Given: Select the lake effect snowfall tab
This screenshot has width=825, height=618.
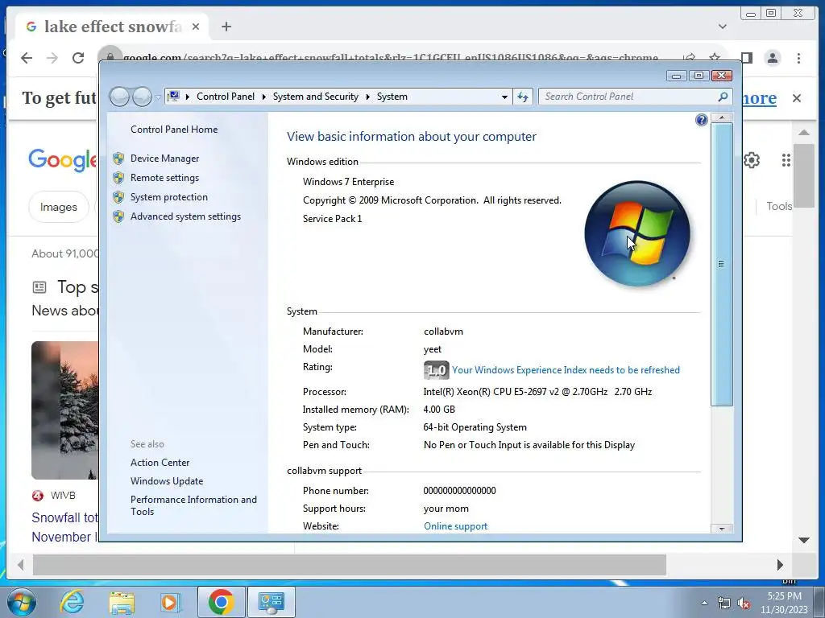Looking at the screenshot, I should pyautogui.click(x=111, y=27).
